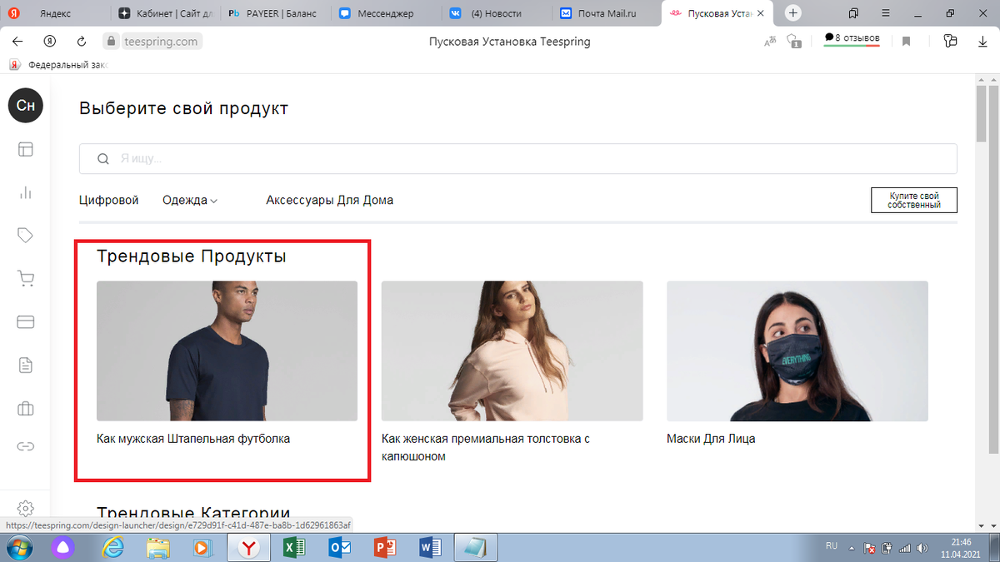Image resolution: width=1000 pixels, height=562 pixels.
Task: Open the chain link icon in sidebar
Action: coord(25,446)
